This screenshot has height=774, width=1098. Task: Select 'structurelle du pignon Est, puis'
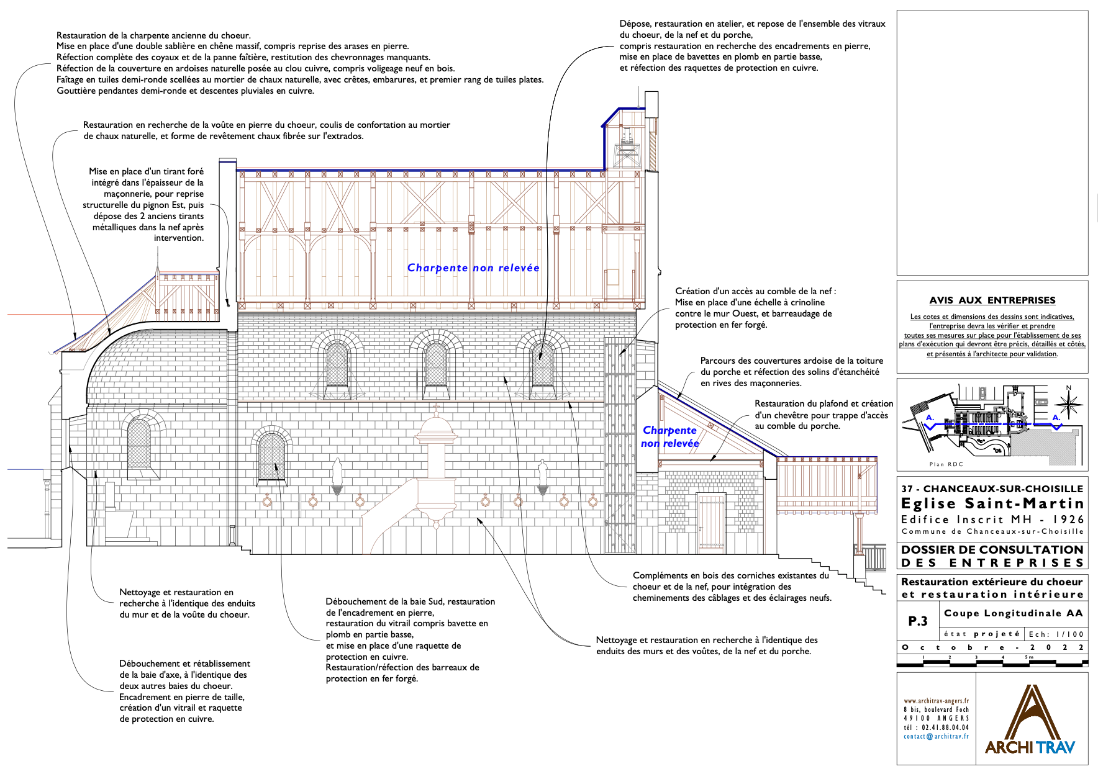143,205
